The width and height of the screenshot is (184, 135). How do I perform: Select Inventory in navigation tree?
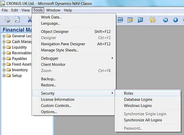click(20, 70)
